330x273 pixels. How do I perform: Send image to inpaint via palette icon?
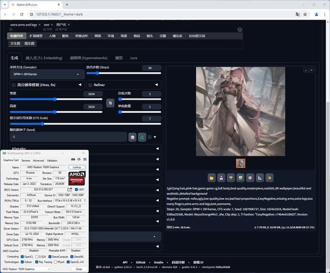[250, 178]
